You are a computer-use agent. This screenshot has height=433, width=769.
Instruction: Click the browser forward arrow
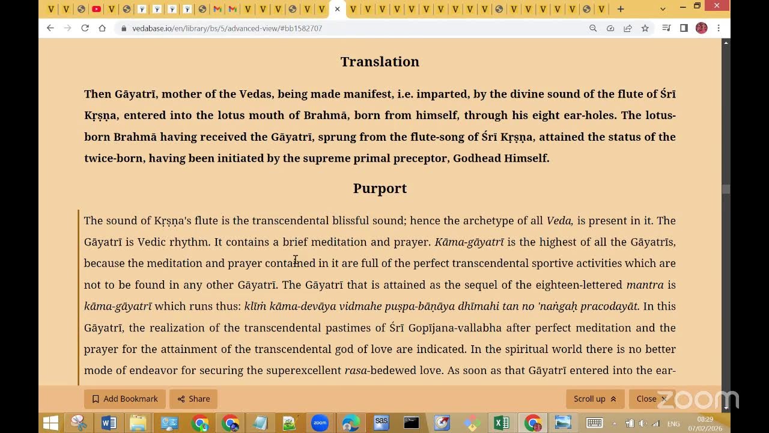pyautogui.click(x=67, y=28)
